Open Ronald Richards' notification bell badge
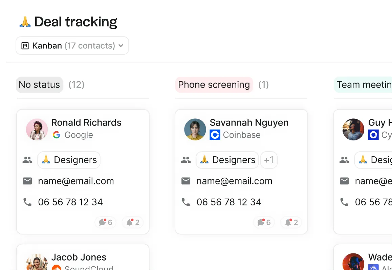 pos(132,222)
